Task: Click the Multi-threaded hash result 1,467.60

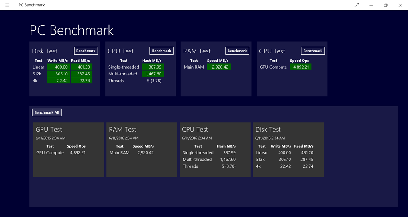Action: tap(153, 74)
